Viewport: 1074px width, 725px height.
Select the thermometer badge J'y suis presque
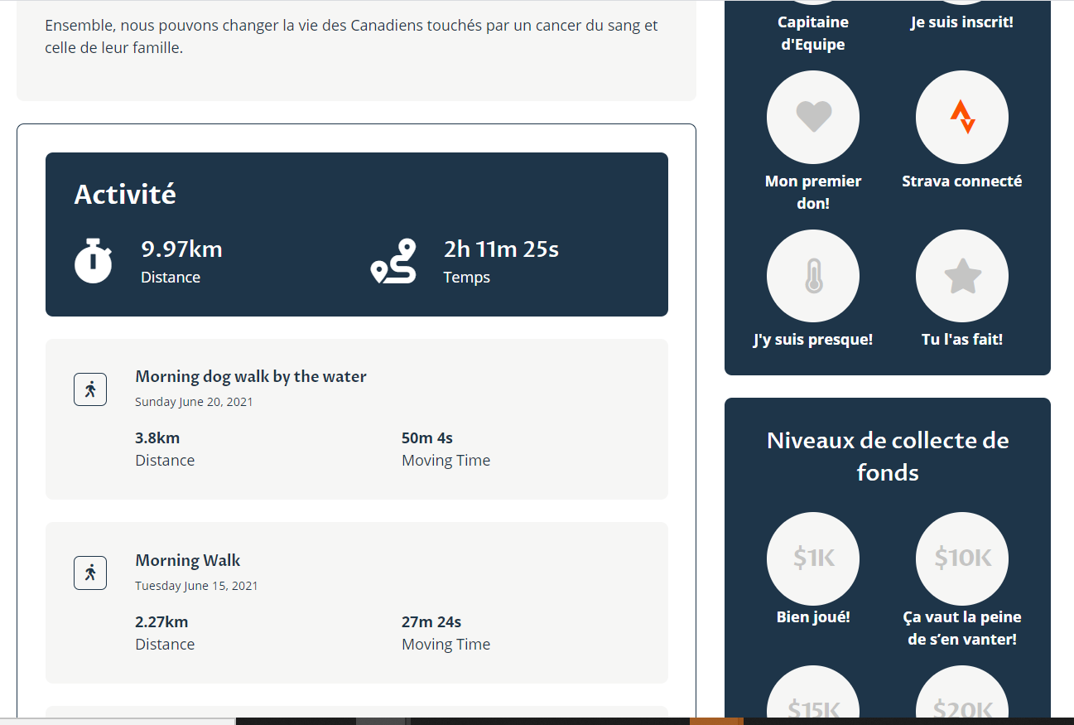click(x=813, y=276)
